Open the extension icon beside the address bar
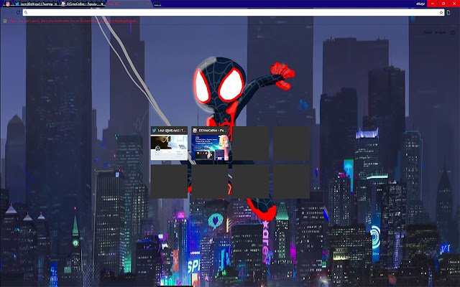Image resolution: width=460 pixels, height=287 pixels. coord(448,13)
